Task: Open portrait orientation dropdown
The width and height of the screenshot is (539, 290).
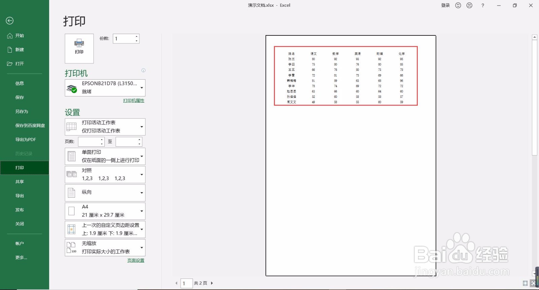Action: [x=105, y=193]
